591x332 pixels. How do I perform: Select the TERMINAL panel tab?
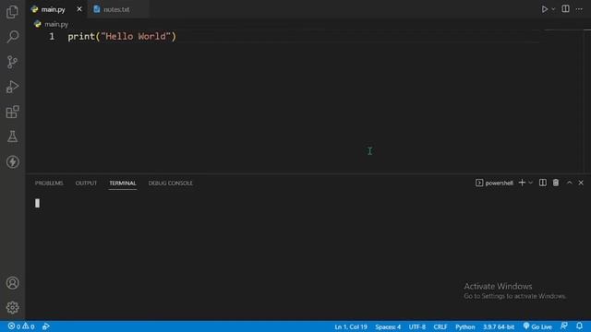pos(123,183)
